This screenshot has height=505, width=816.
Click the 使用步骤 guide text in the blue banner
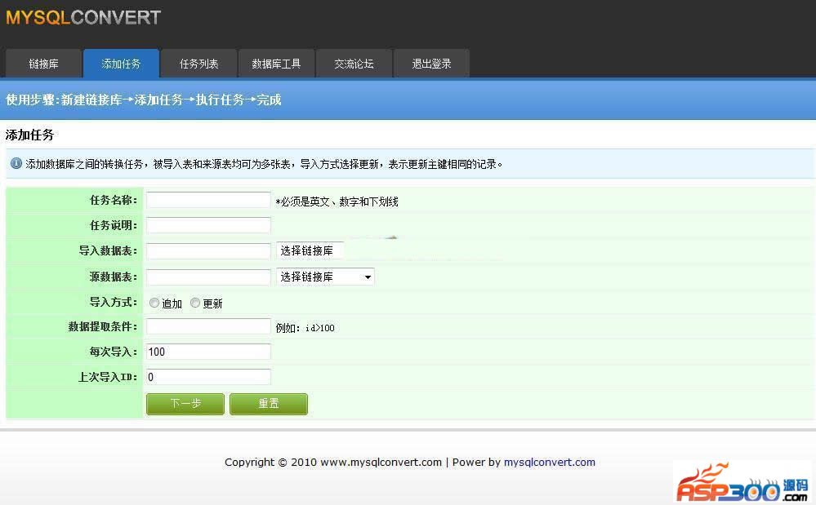click(144, 100)
